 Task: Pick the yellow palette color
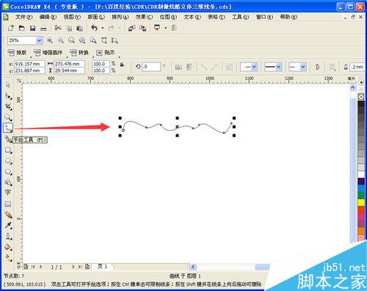click(x=361, y=203)
